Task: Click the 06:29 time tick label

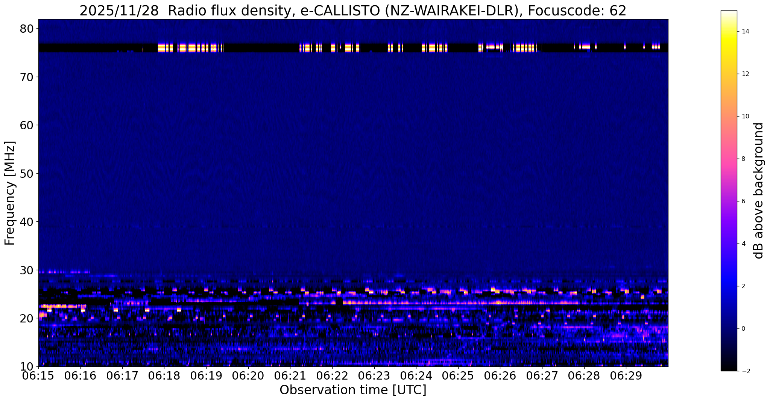Action: 626,375
